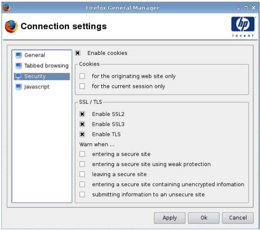Check warning for unencrypted infomation on secure site
The image size is (260, 230).
pos(82,185)
